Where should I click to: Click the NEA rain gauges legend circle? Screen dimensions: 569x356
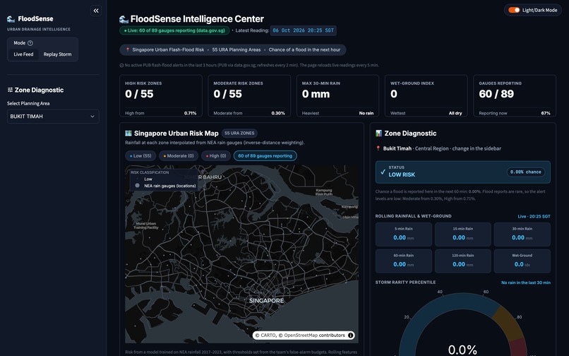point(137,186)
